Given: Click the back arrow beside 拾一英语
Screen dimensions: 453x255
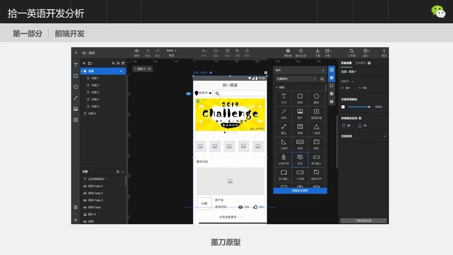Looking at the screenshot, I should point(76,53).
